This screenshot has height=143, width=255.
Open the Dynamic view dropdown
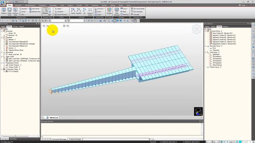pos(24,9)
